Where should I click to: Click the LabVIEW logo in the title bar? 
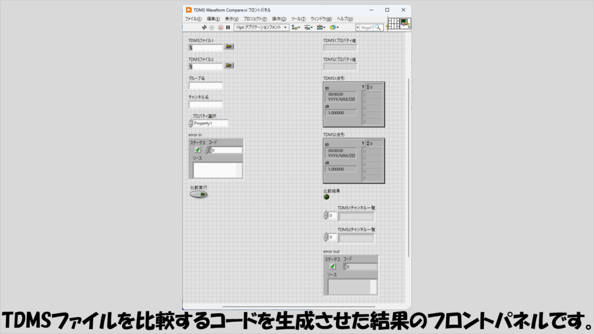tap(189, 10)
